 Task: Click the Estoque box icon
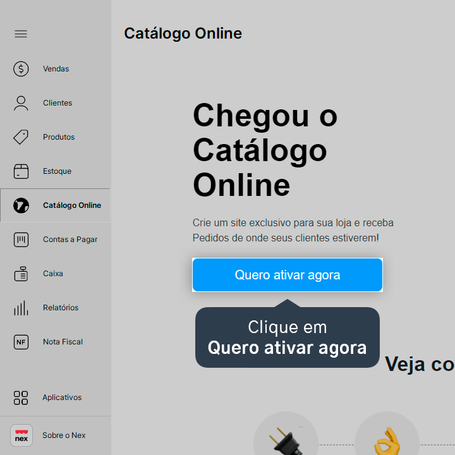21,171
